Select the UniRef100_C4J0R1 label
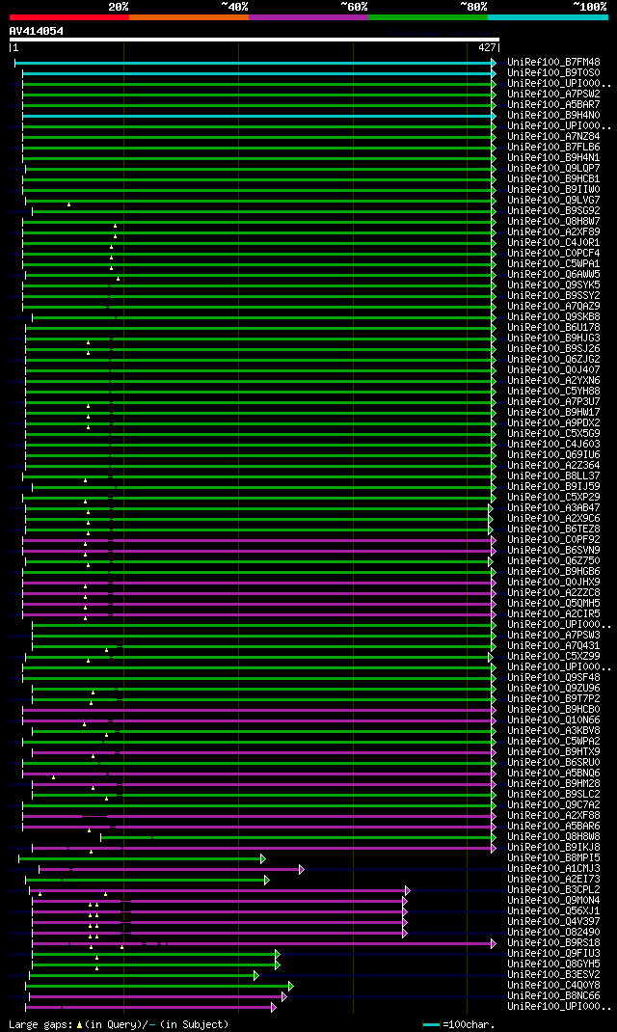This screenshot has height=1032, width=617. click(553, 243)
